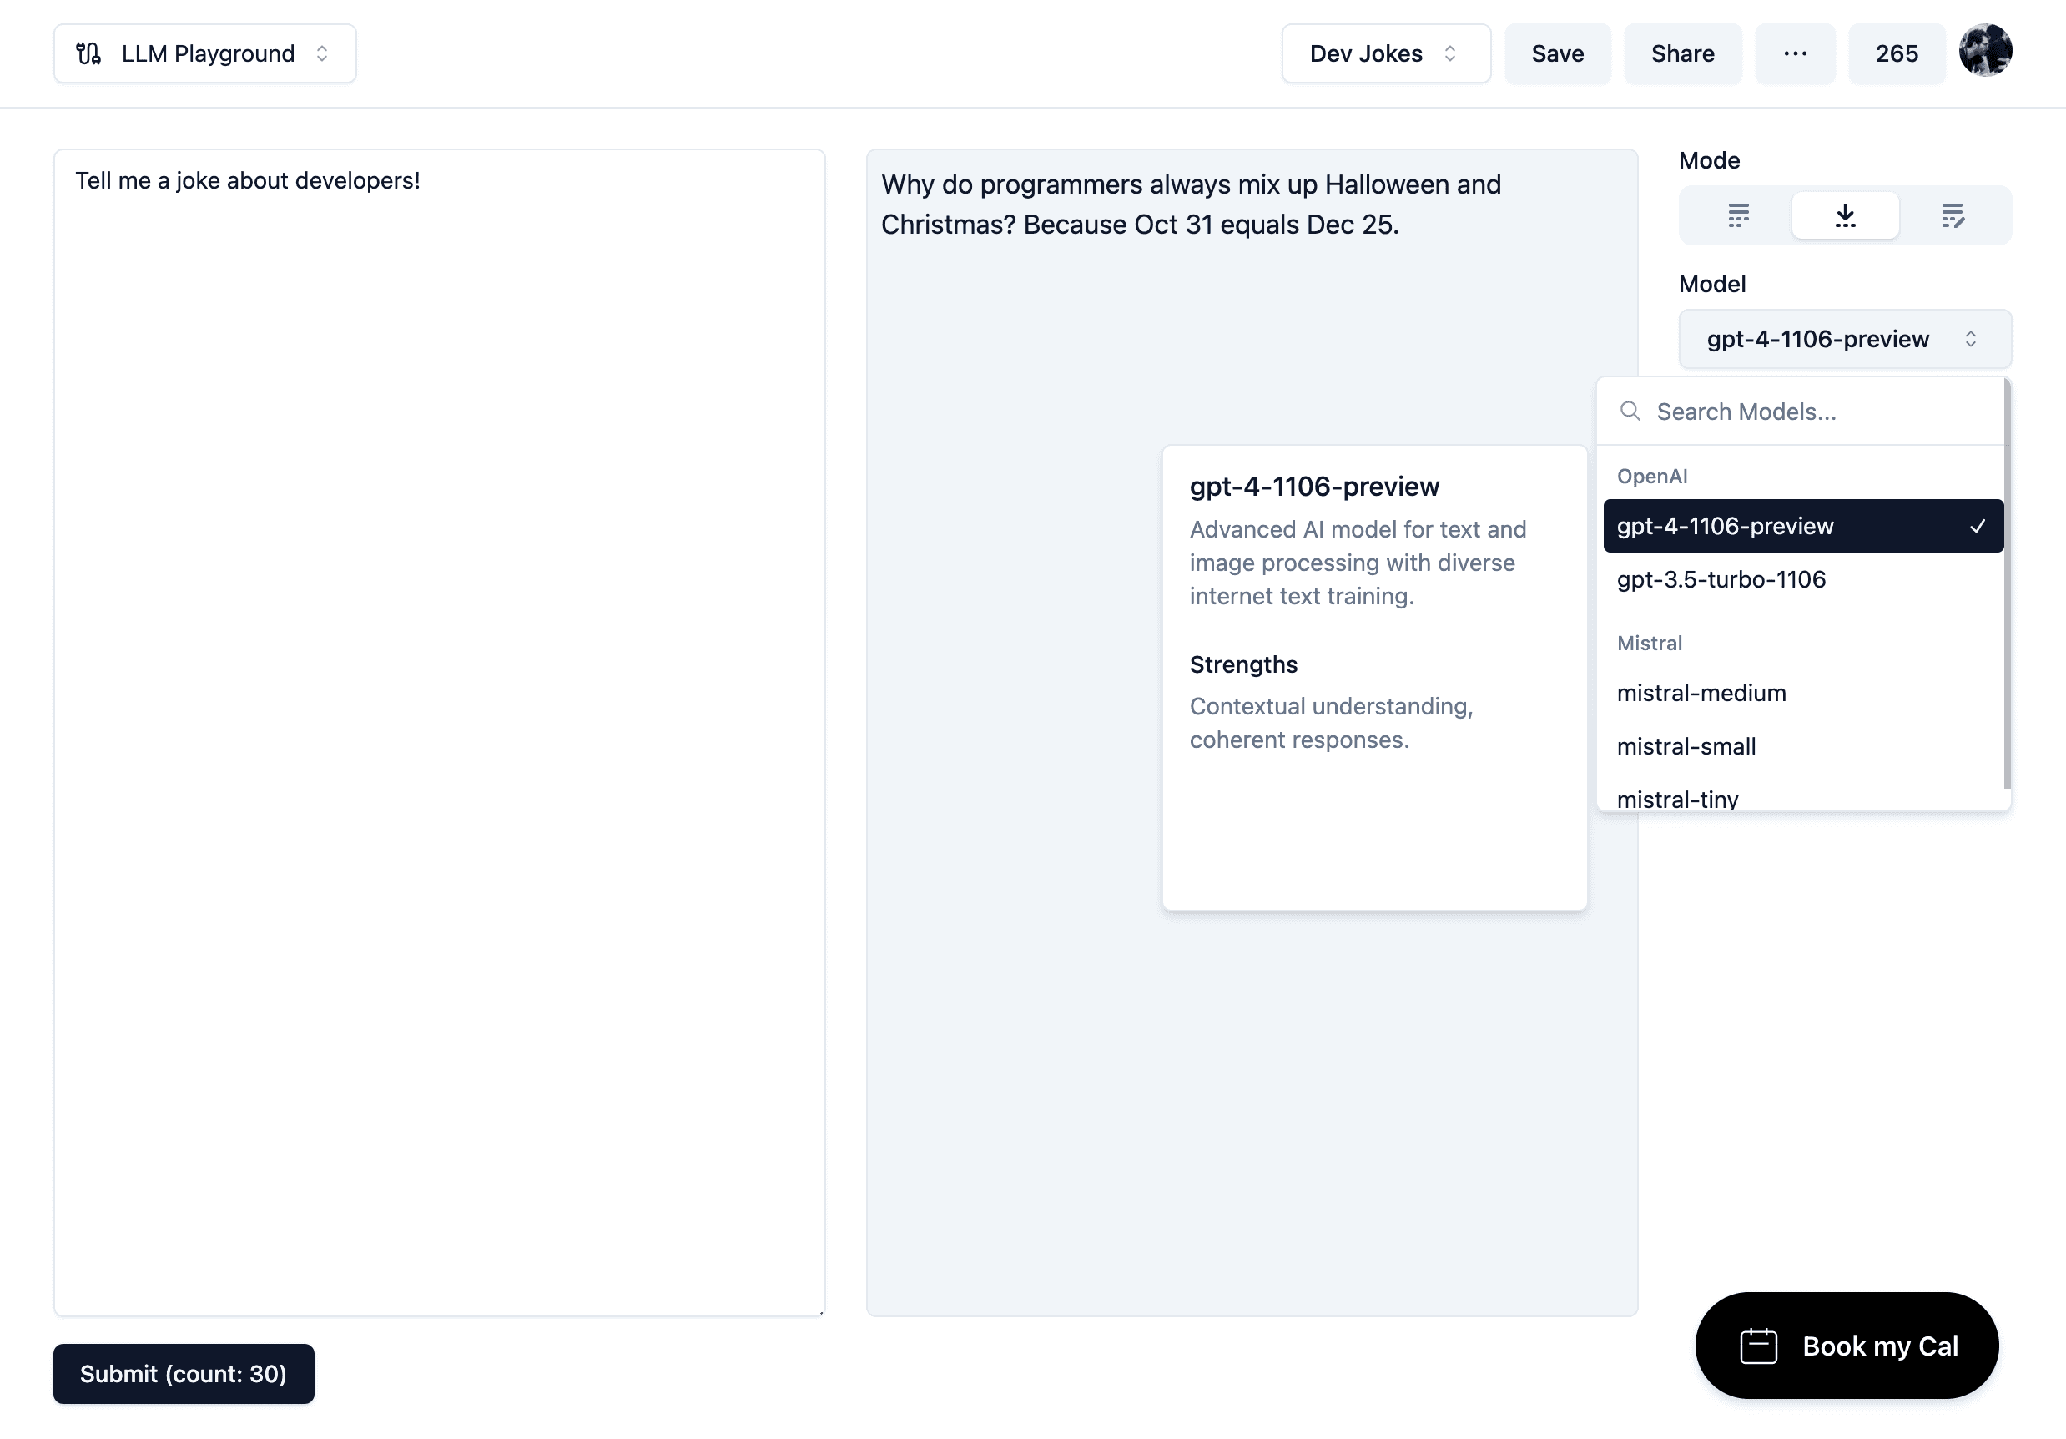Viewport: 2066px width, 1439px height.
Task: Click Submit (count: 30) button
Action: point(184,1373)
